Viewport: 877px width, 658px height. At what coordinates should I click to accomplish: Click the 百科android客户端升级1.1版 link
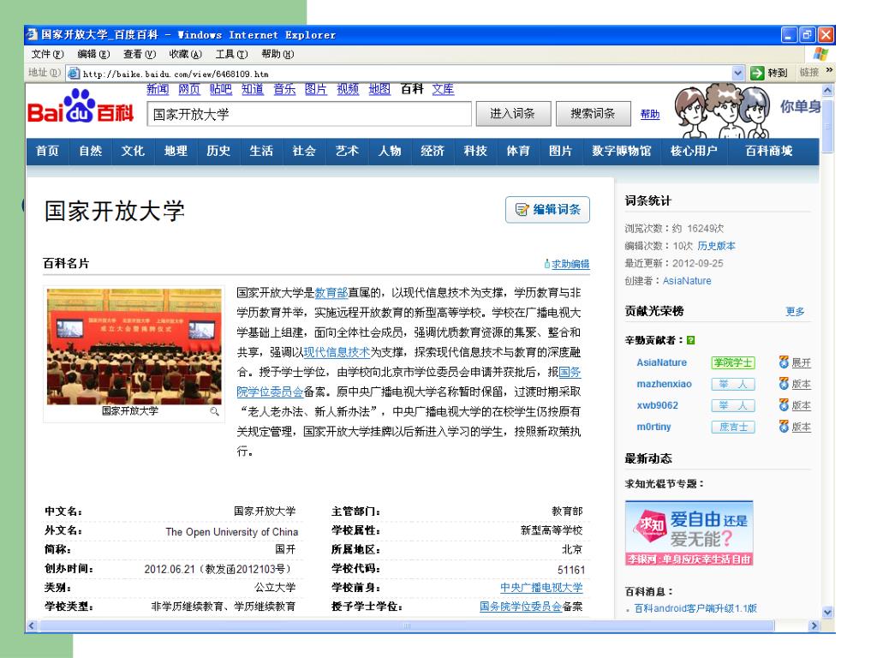point(695,608)
